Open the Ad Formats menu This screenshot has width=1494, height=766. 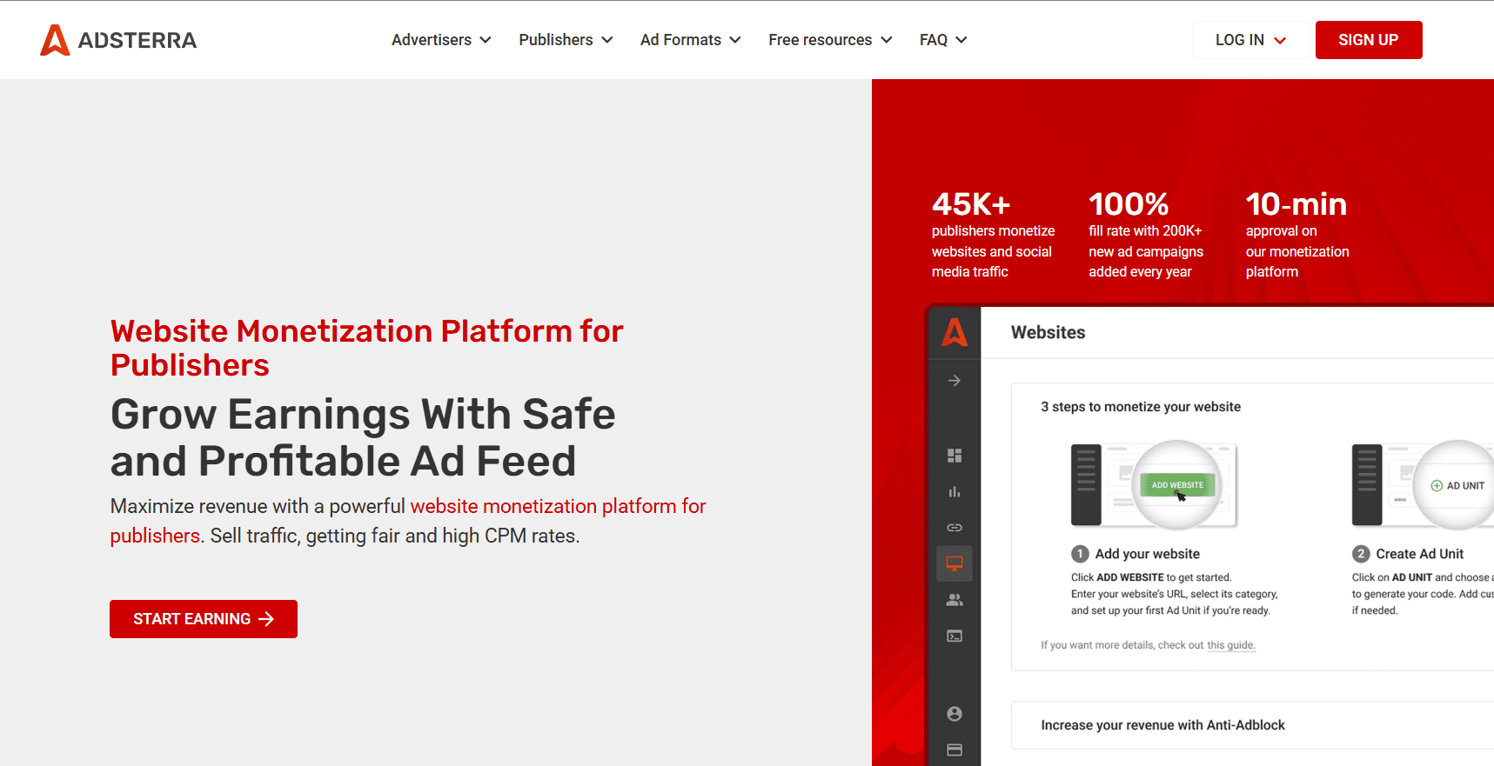690,40
